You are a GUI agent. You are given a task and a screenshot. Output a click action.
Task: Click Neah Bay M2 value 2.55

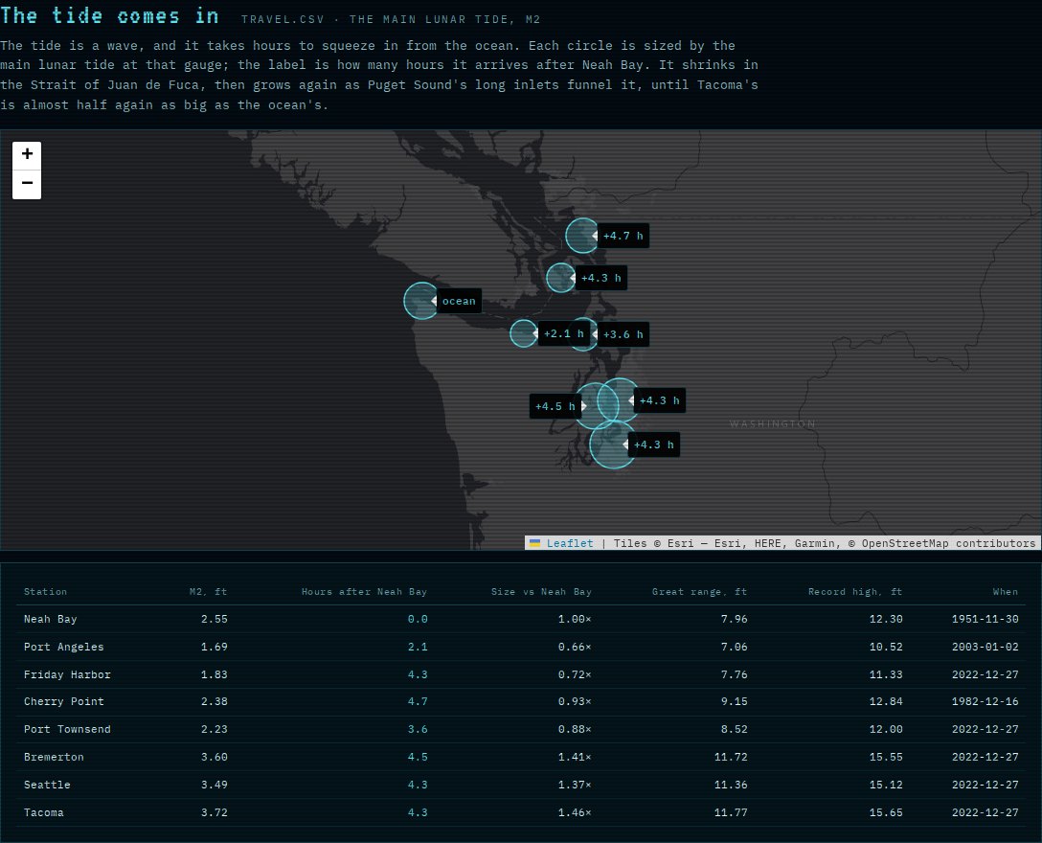(214, 619)
